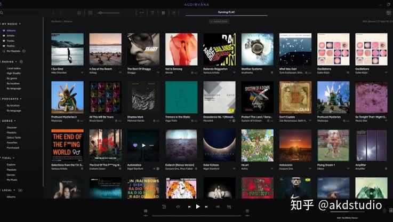Click the history icon in playback bar
The width and height of the screenshot is (393, 222).
pyautogui.click(x=164, y=207)
